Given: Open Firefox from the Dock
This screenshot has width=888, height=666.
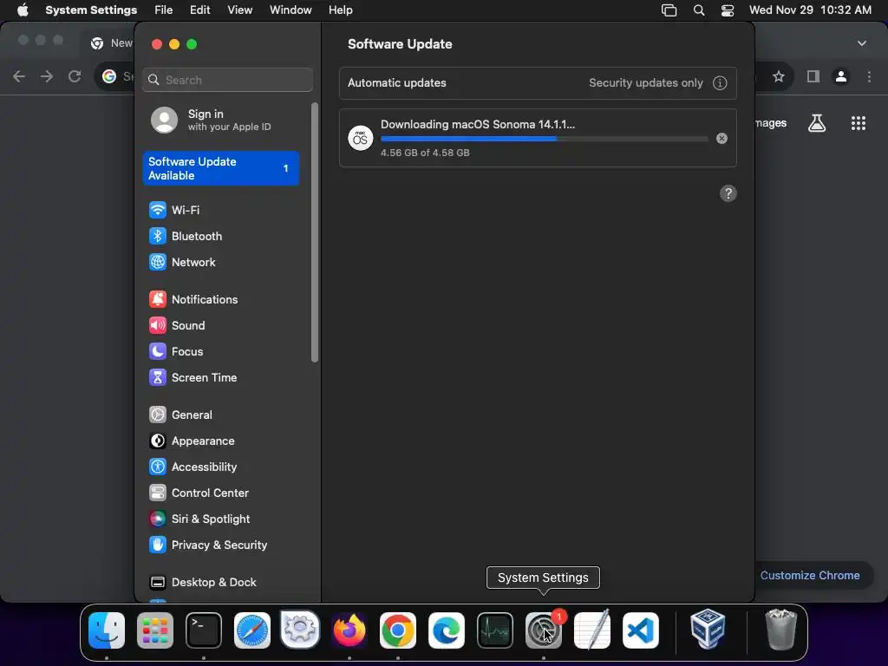Looking at the screenshot, I should point(349,630).
